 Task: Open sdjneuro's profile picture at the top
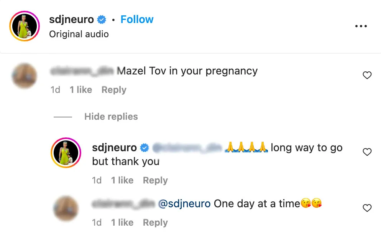click(x=24, y=26)
